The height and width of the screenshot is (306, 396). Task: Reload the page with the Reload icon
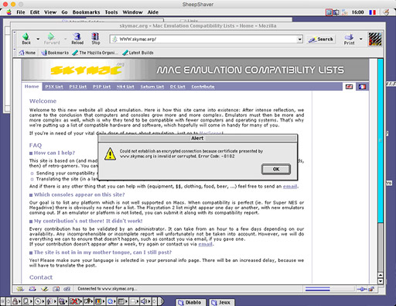(77, 36)
